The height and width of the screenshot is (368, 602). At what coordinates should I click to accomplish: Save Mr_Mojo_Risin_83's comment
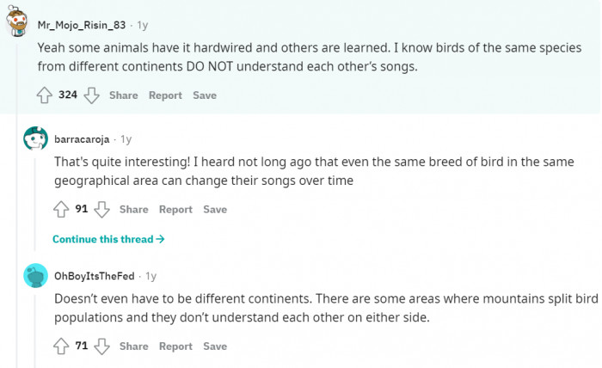point(205,95)
